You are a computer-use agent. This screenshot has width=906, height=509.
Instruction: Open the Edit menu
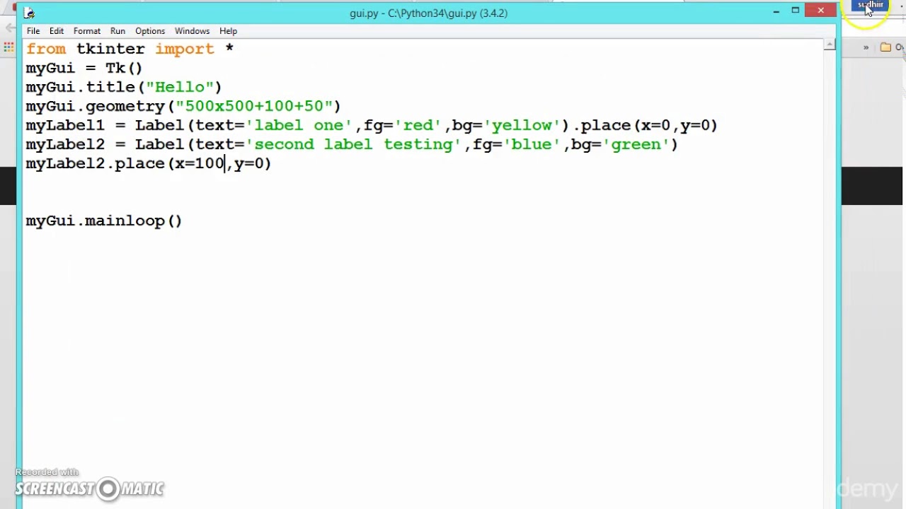pyautogui.click(x=57, y=31)
